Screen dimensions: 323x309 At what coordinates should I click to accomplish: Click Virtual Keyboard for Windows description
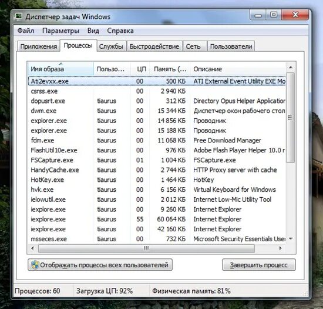click(x=234, y=190)
